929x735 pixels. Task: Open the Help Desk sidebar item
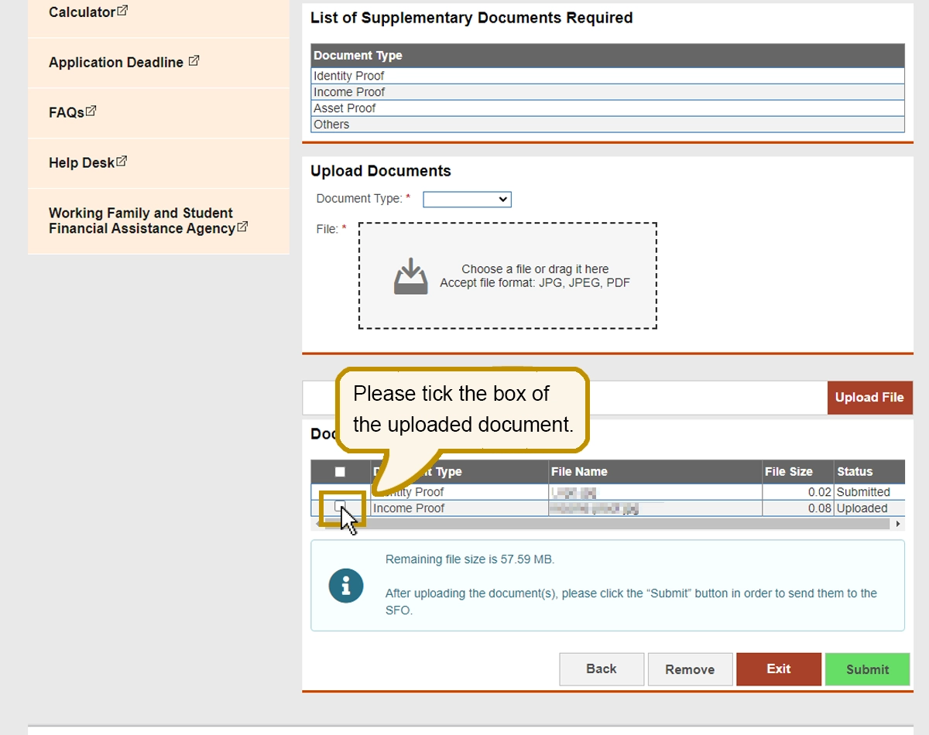tap(81, 162)
